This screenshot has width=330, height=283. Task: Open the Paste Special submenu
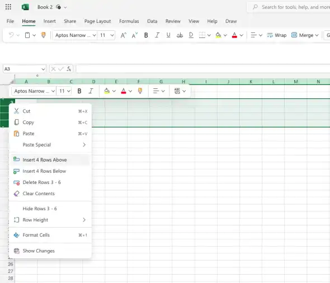pyautogui.click(x=50, y=145)
